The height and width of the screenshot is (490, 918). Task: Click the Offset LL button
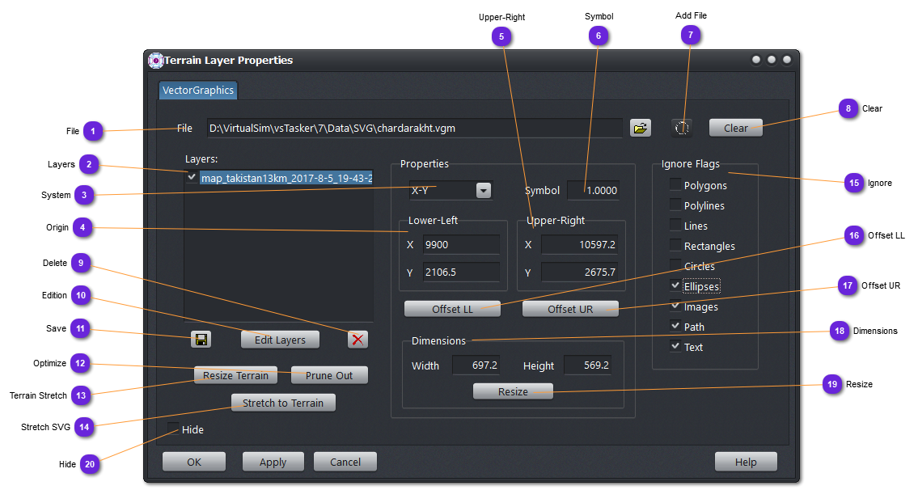click(x=452, y=309)
